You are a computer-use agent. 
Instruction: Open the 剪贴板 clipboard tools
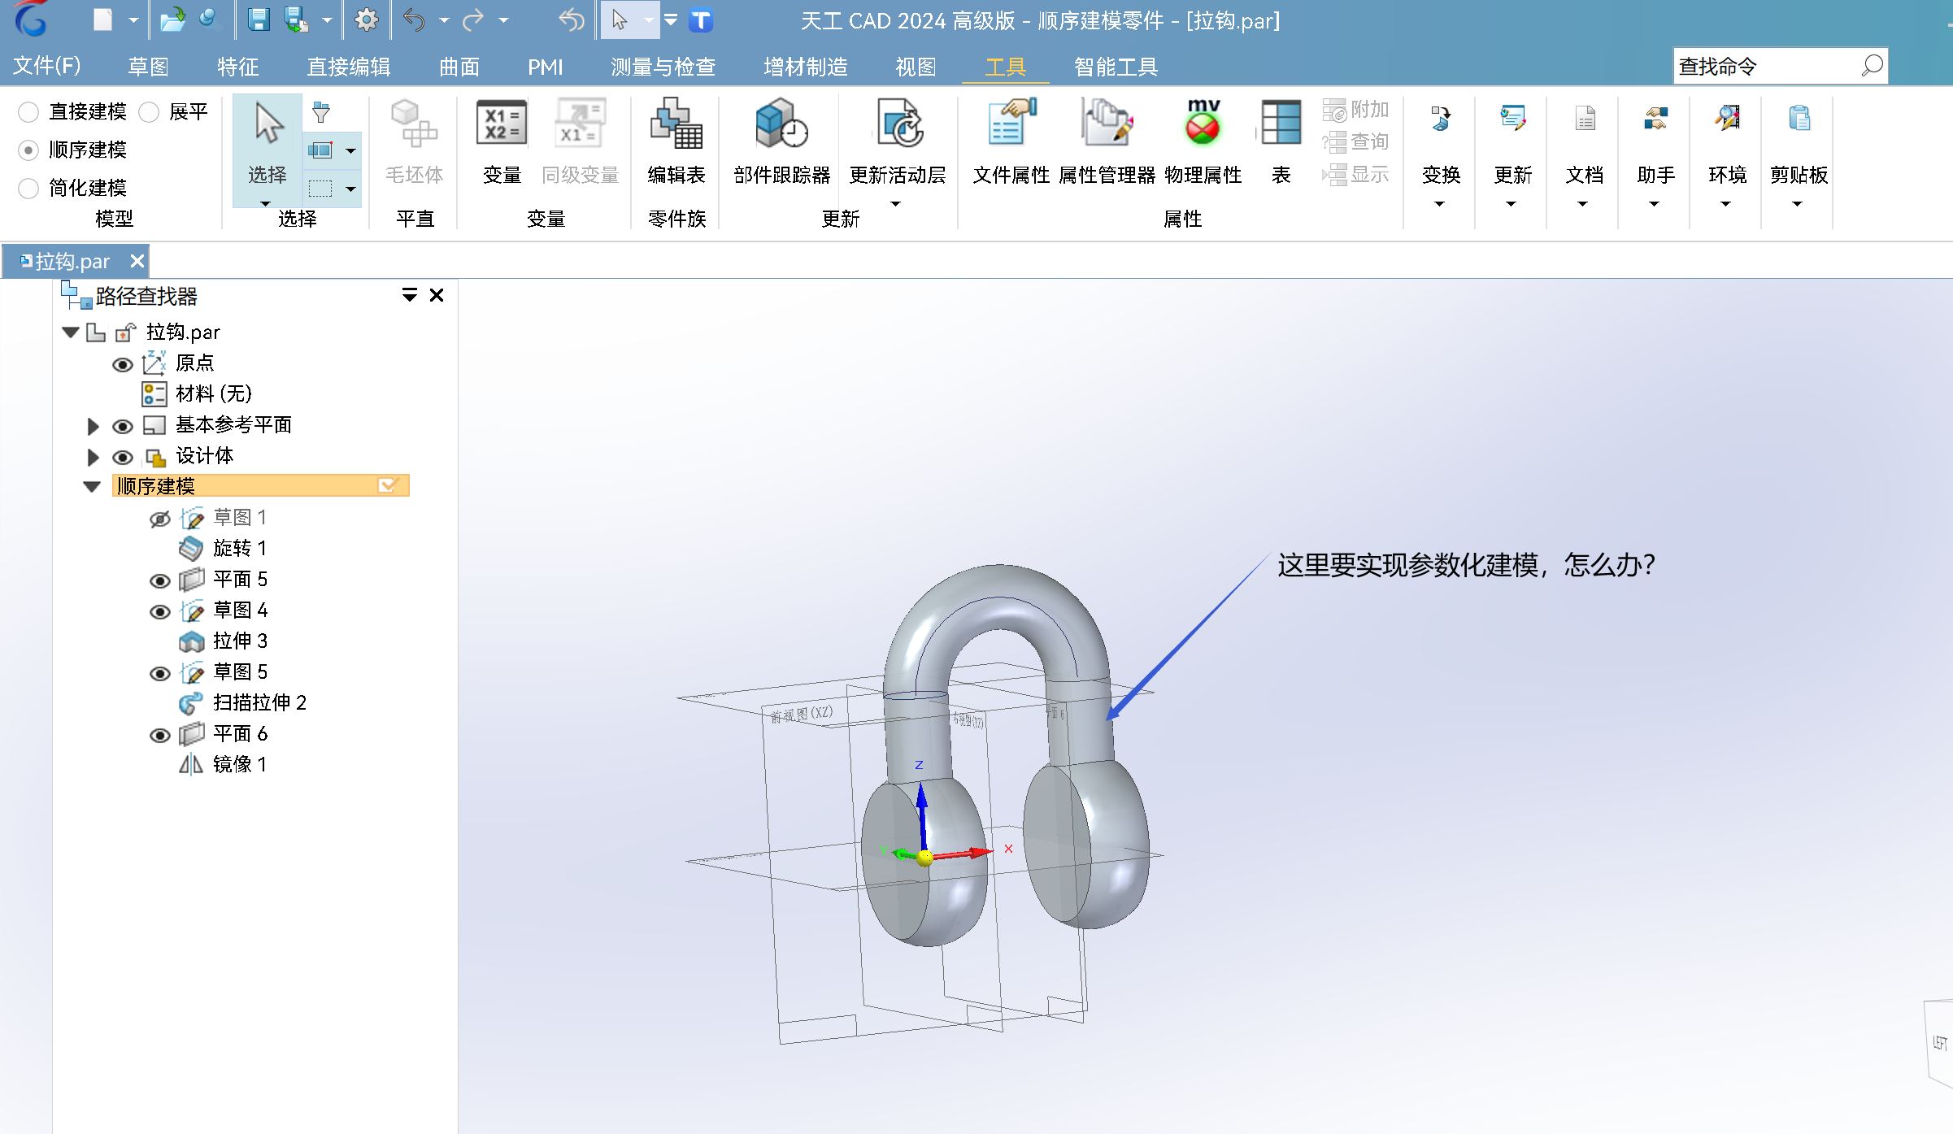point(1799,154)
